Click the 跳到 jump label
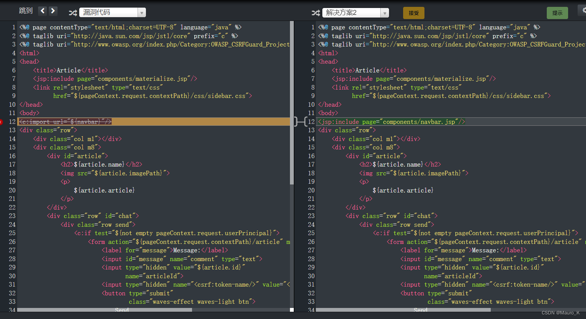 click(x=26, y=11)
